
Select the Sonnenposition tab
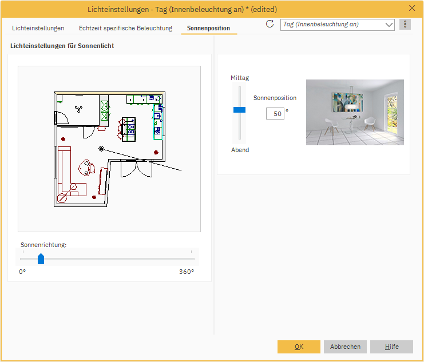[208, 28]
